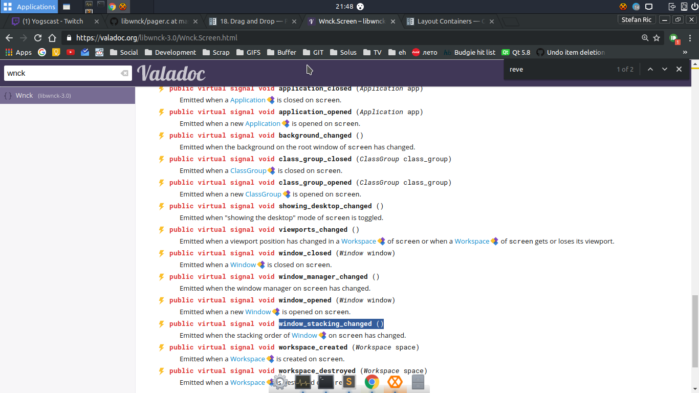Open the Google Keep lightbulb bookmark
Viewport: 699px width, 393px height.
pyautogui.click(x=56, y=52)
